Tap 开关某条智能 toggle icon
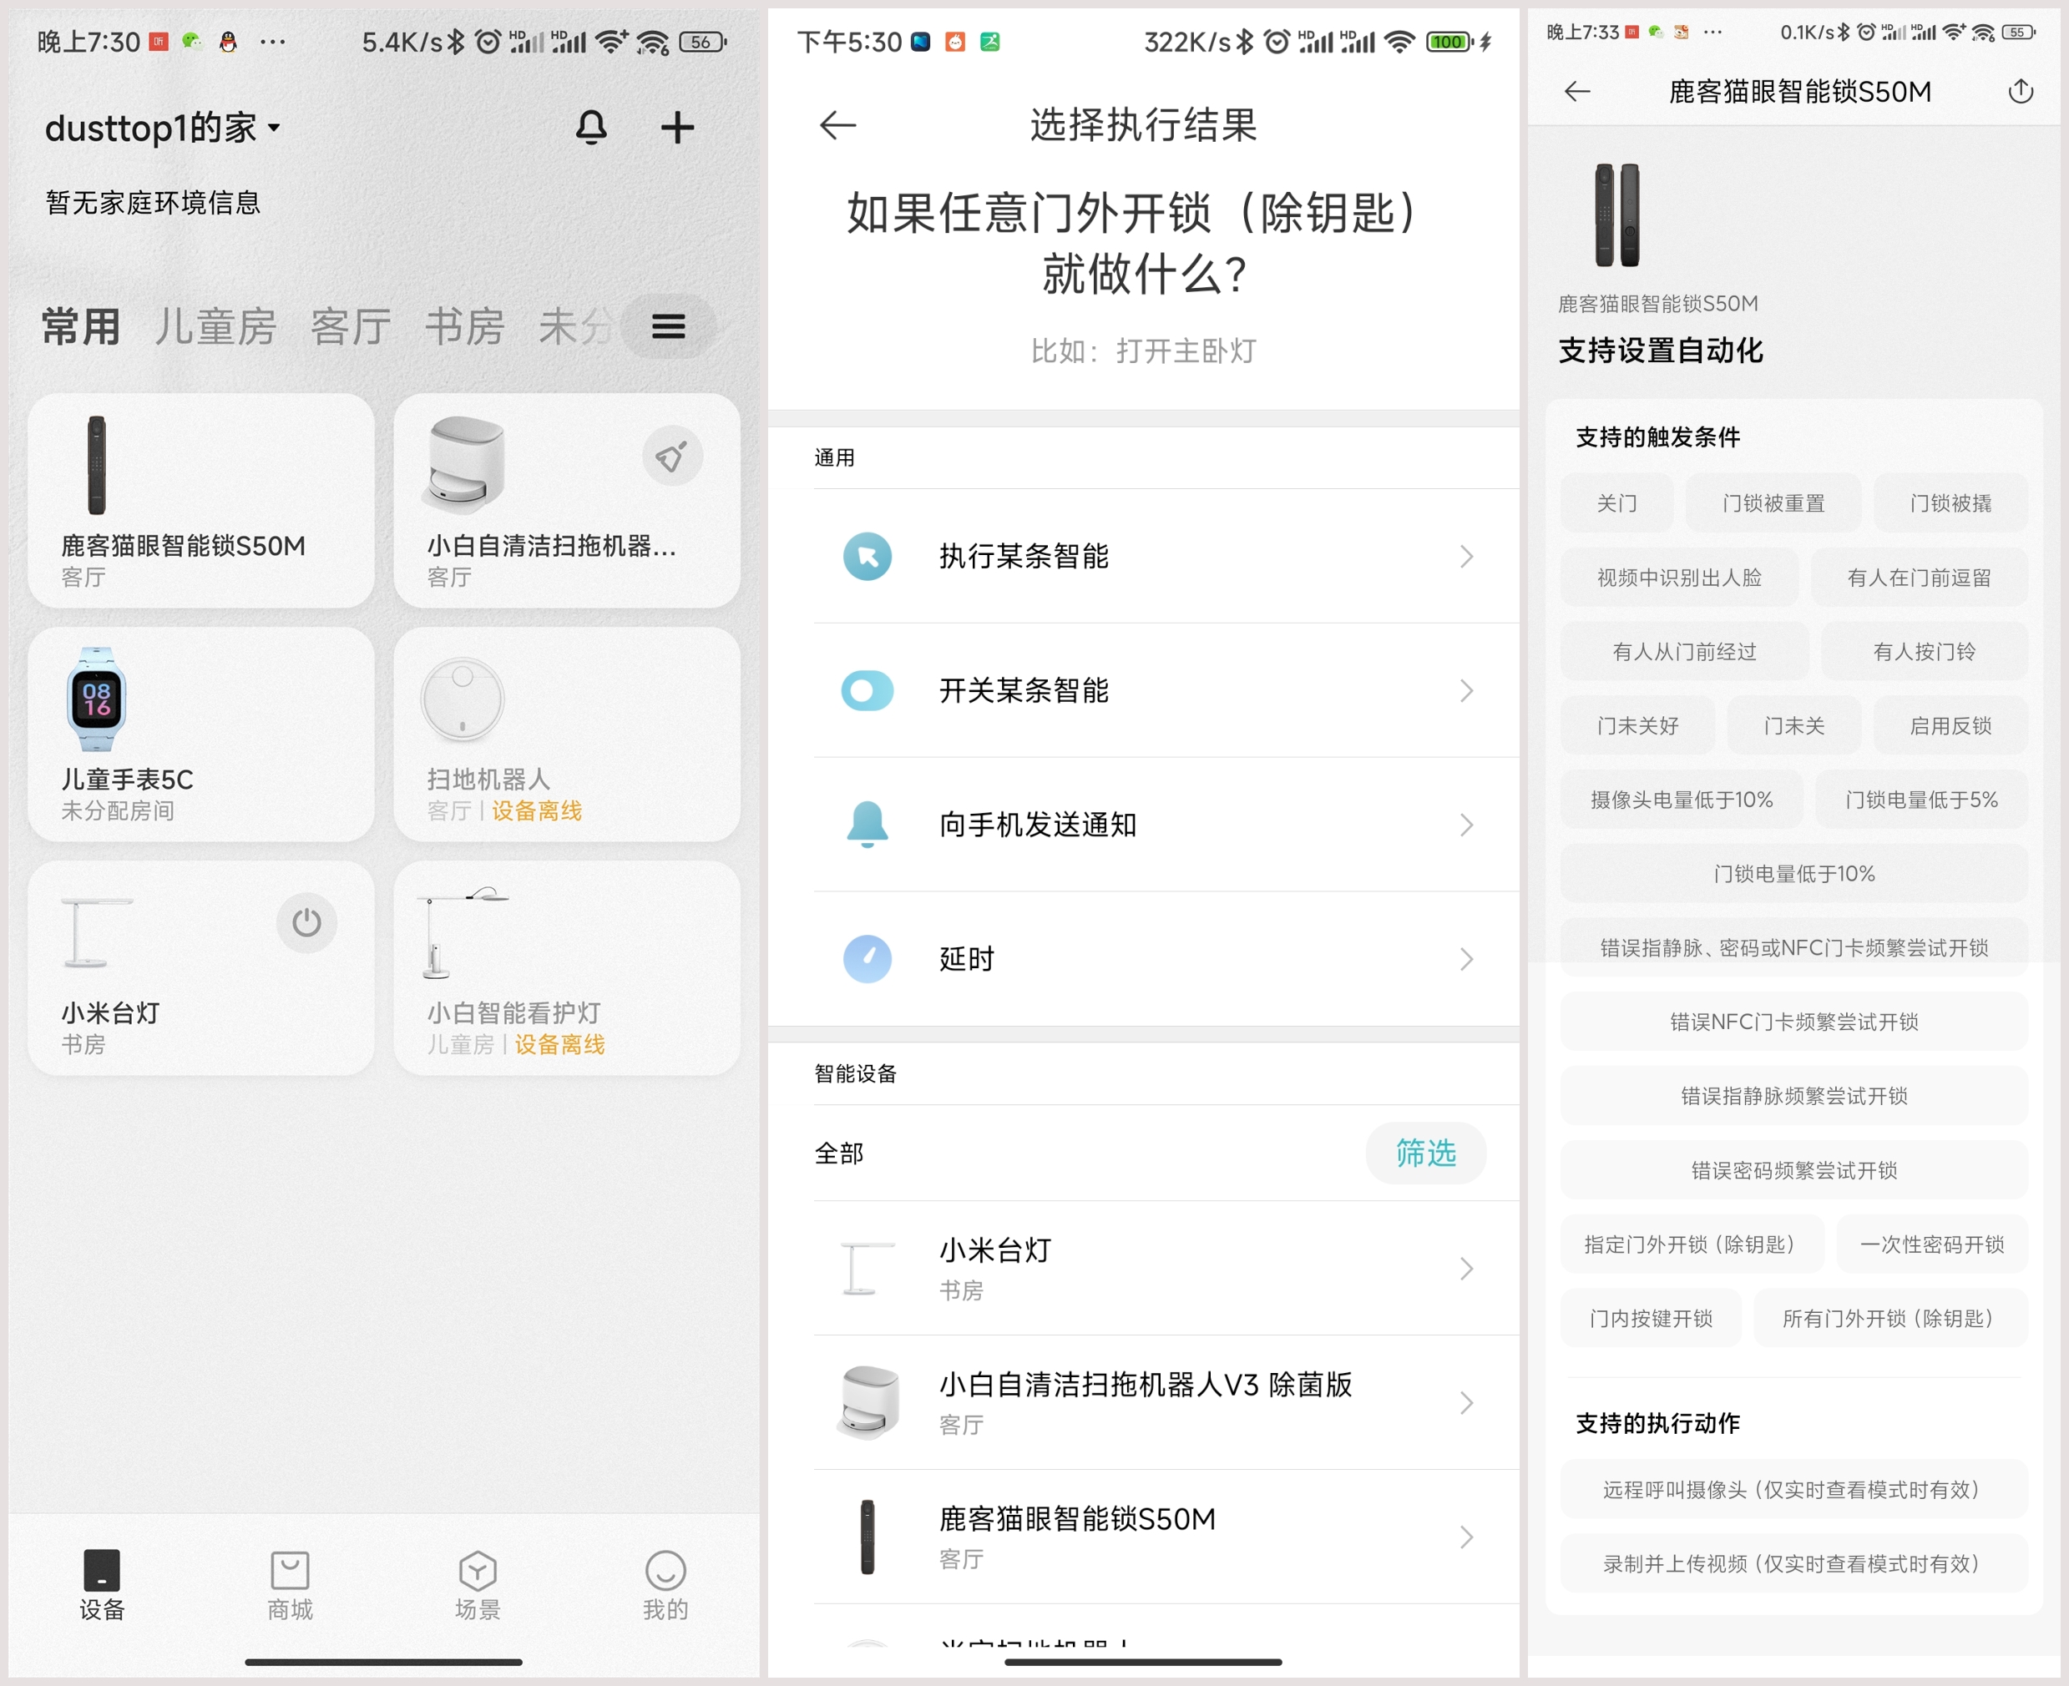This screenshot has width=2069, height=1686. pyautogui.click(x=868, y=690)
